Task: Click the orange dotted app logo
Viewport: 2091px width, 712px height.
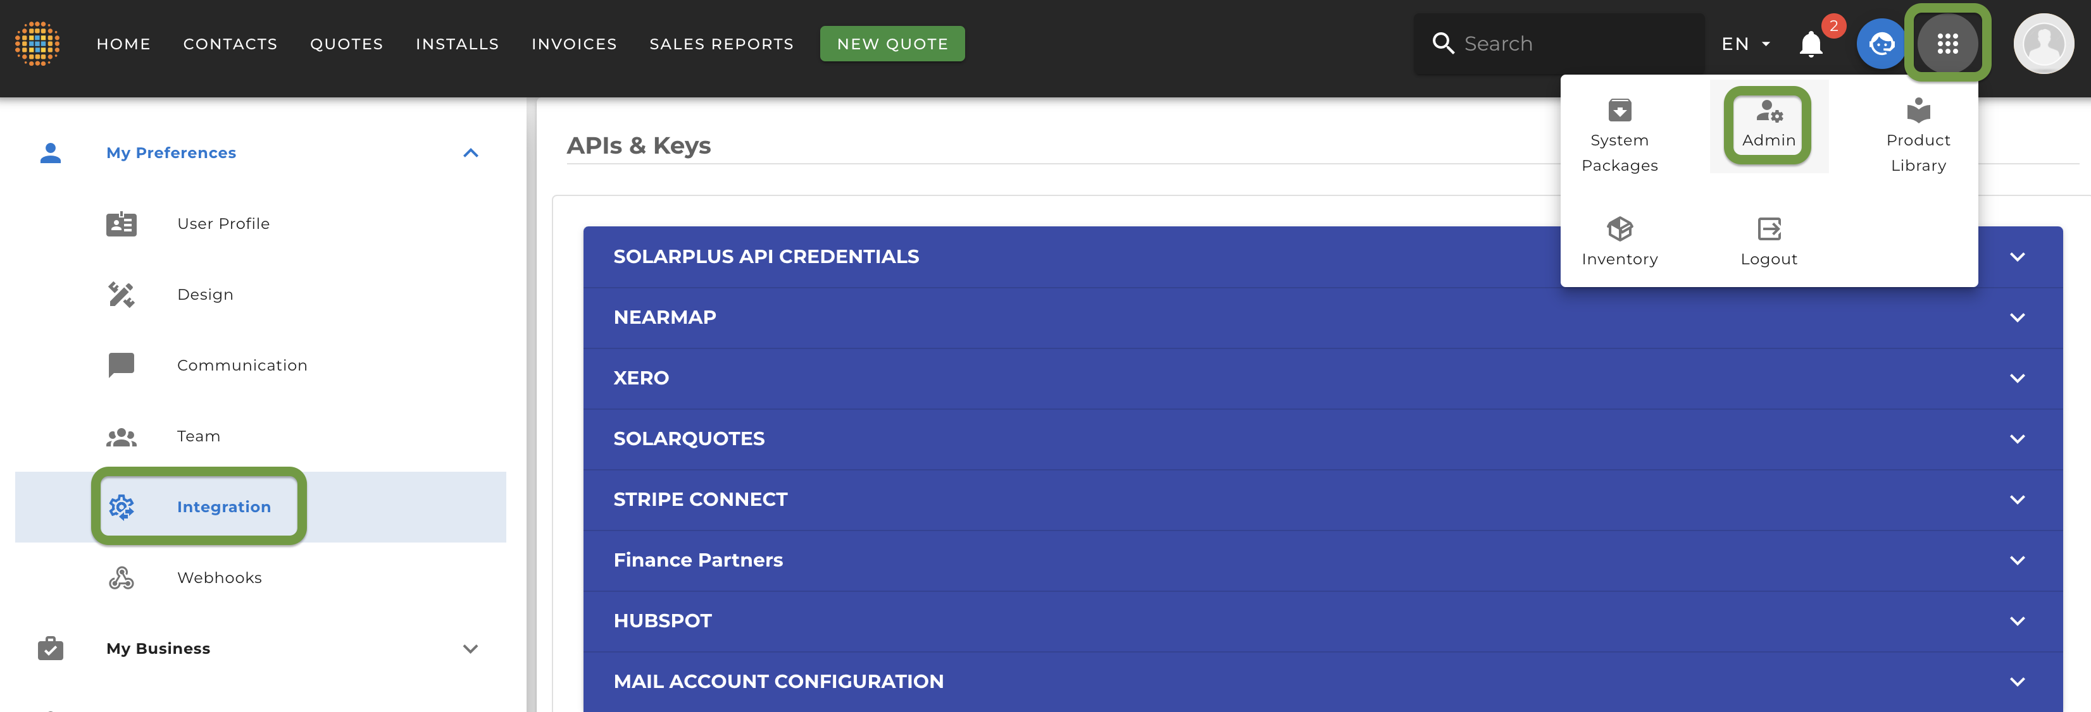Action: tap(37, 44)
